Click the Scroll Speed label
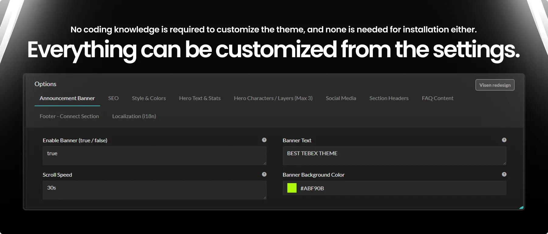Screen dimensions: 548x234 coord(57,175)
